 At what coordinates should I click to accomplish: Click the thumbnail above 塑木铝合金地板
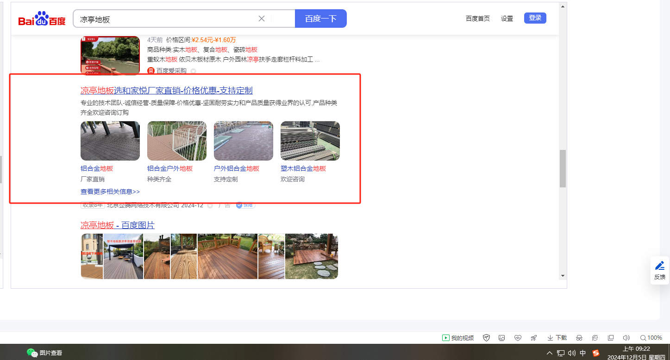[310, 141]
